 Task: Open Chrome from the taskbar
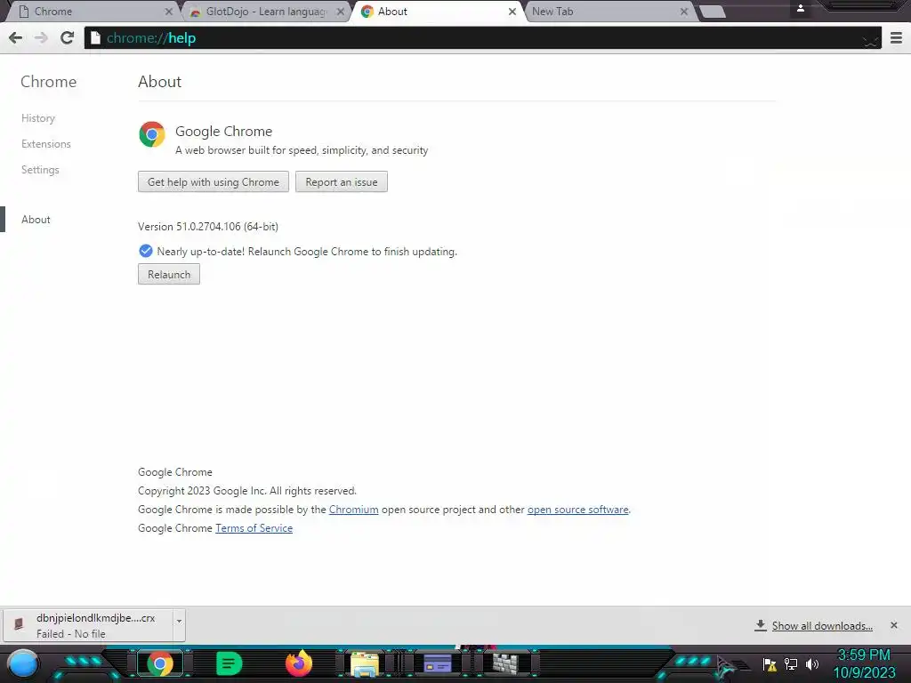160,663
